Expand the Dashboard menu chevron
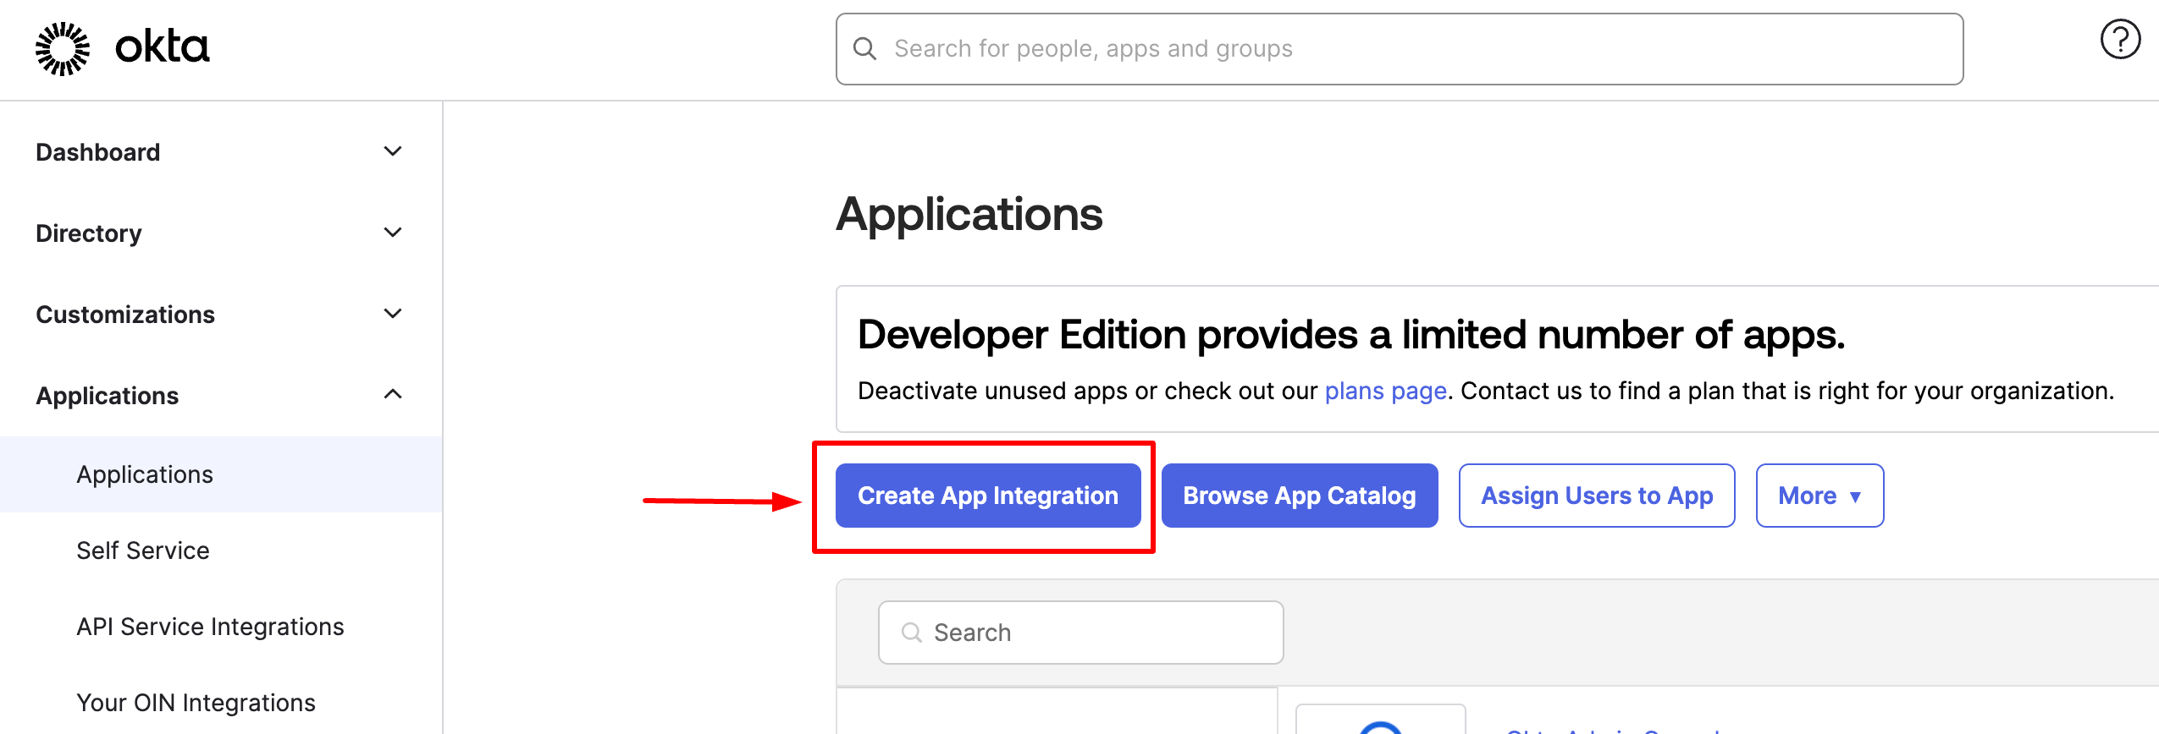Screen dimensions: 2159x734 (x=393, y=151)
